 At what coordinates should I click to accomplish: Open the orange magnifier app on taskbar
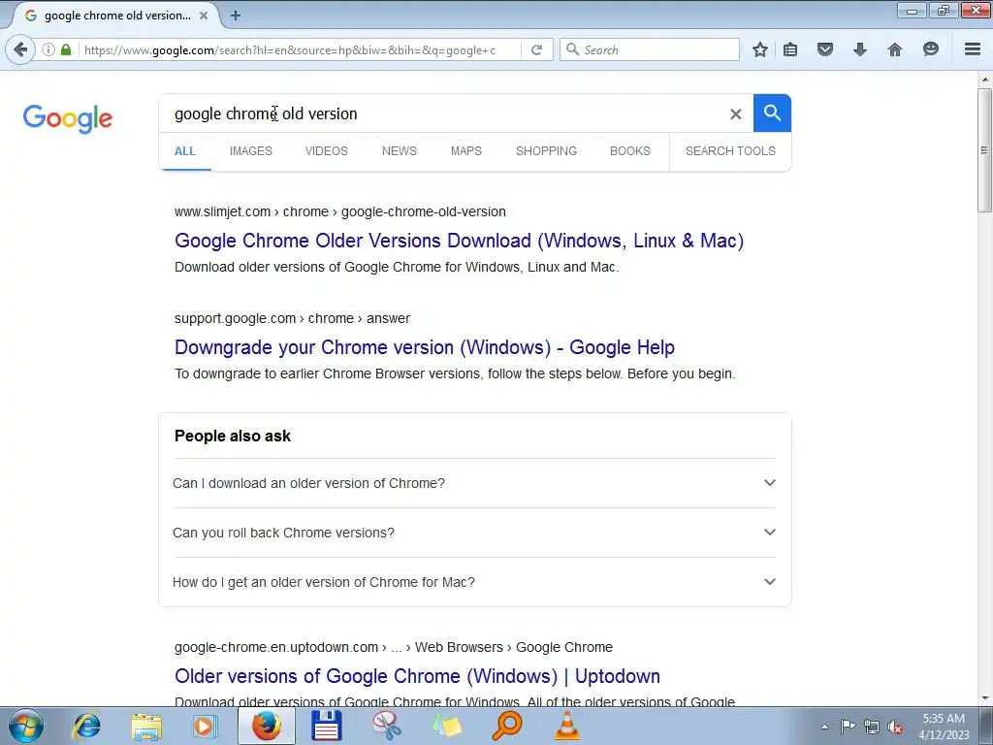[506, 726]
